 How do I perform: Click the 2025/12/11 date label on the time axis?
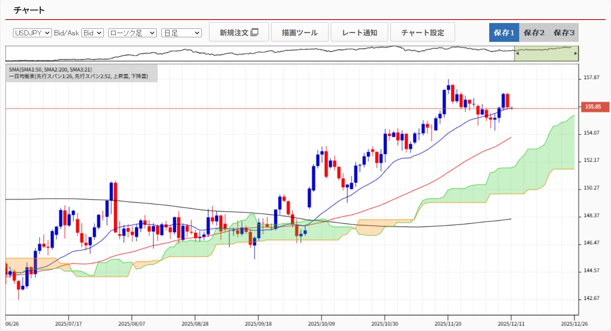click(x=511, y=324)
